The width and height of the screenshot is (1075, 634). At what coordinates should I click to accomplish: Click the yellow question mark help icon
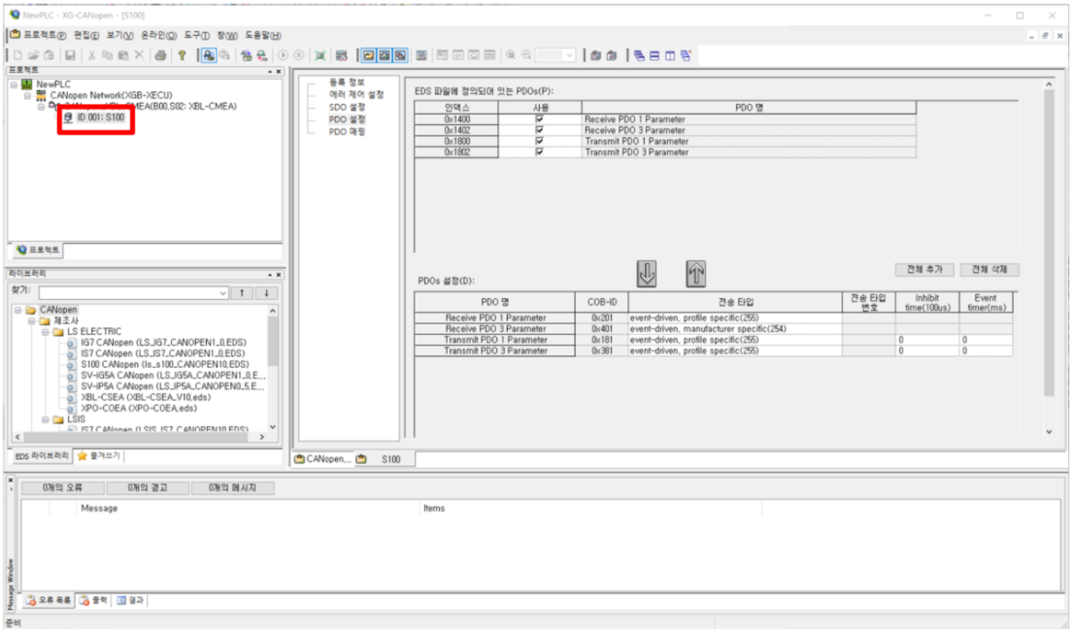click(183, 55)
